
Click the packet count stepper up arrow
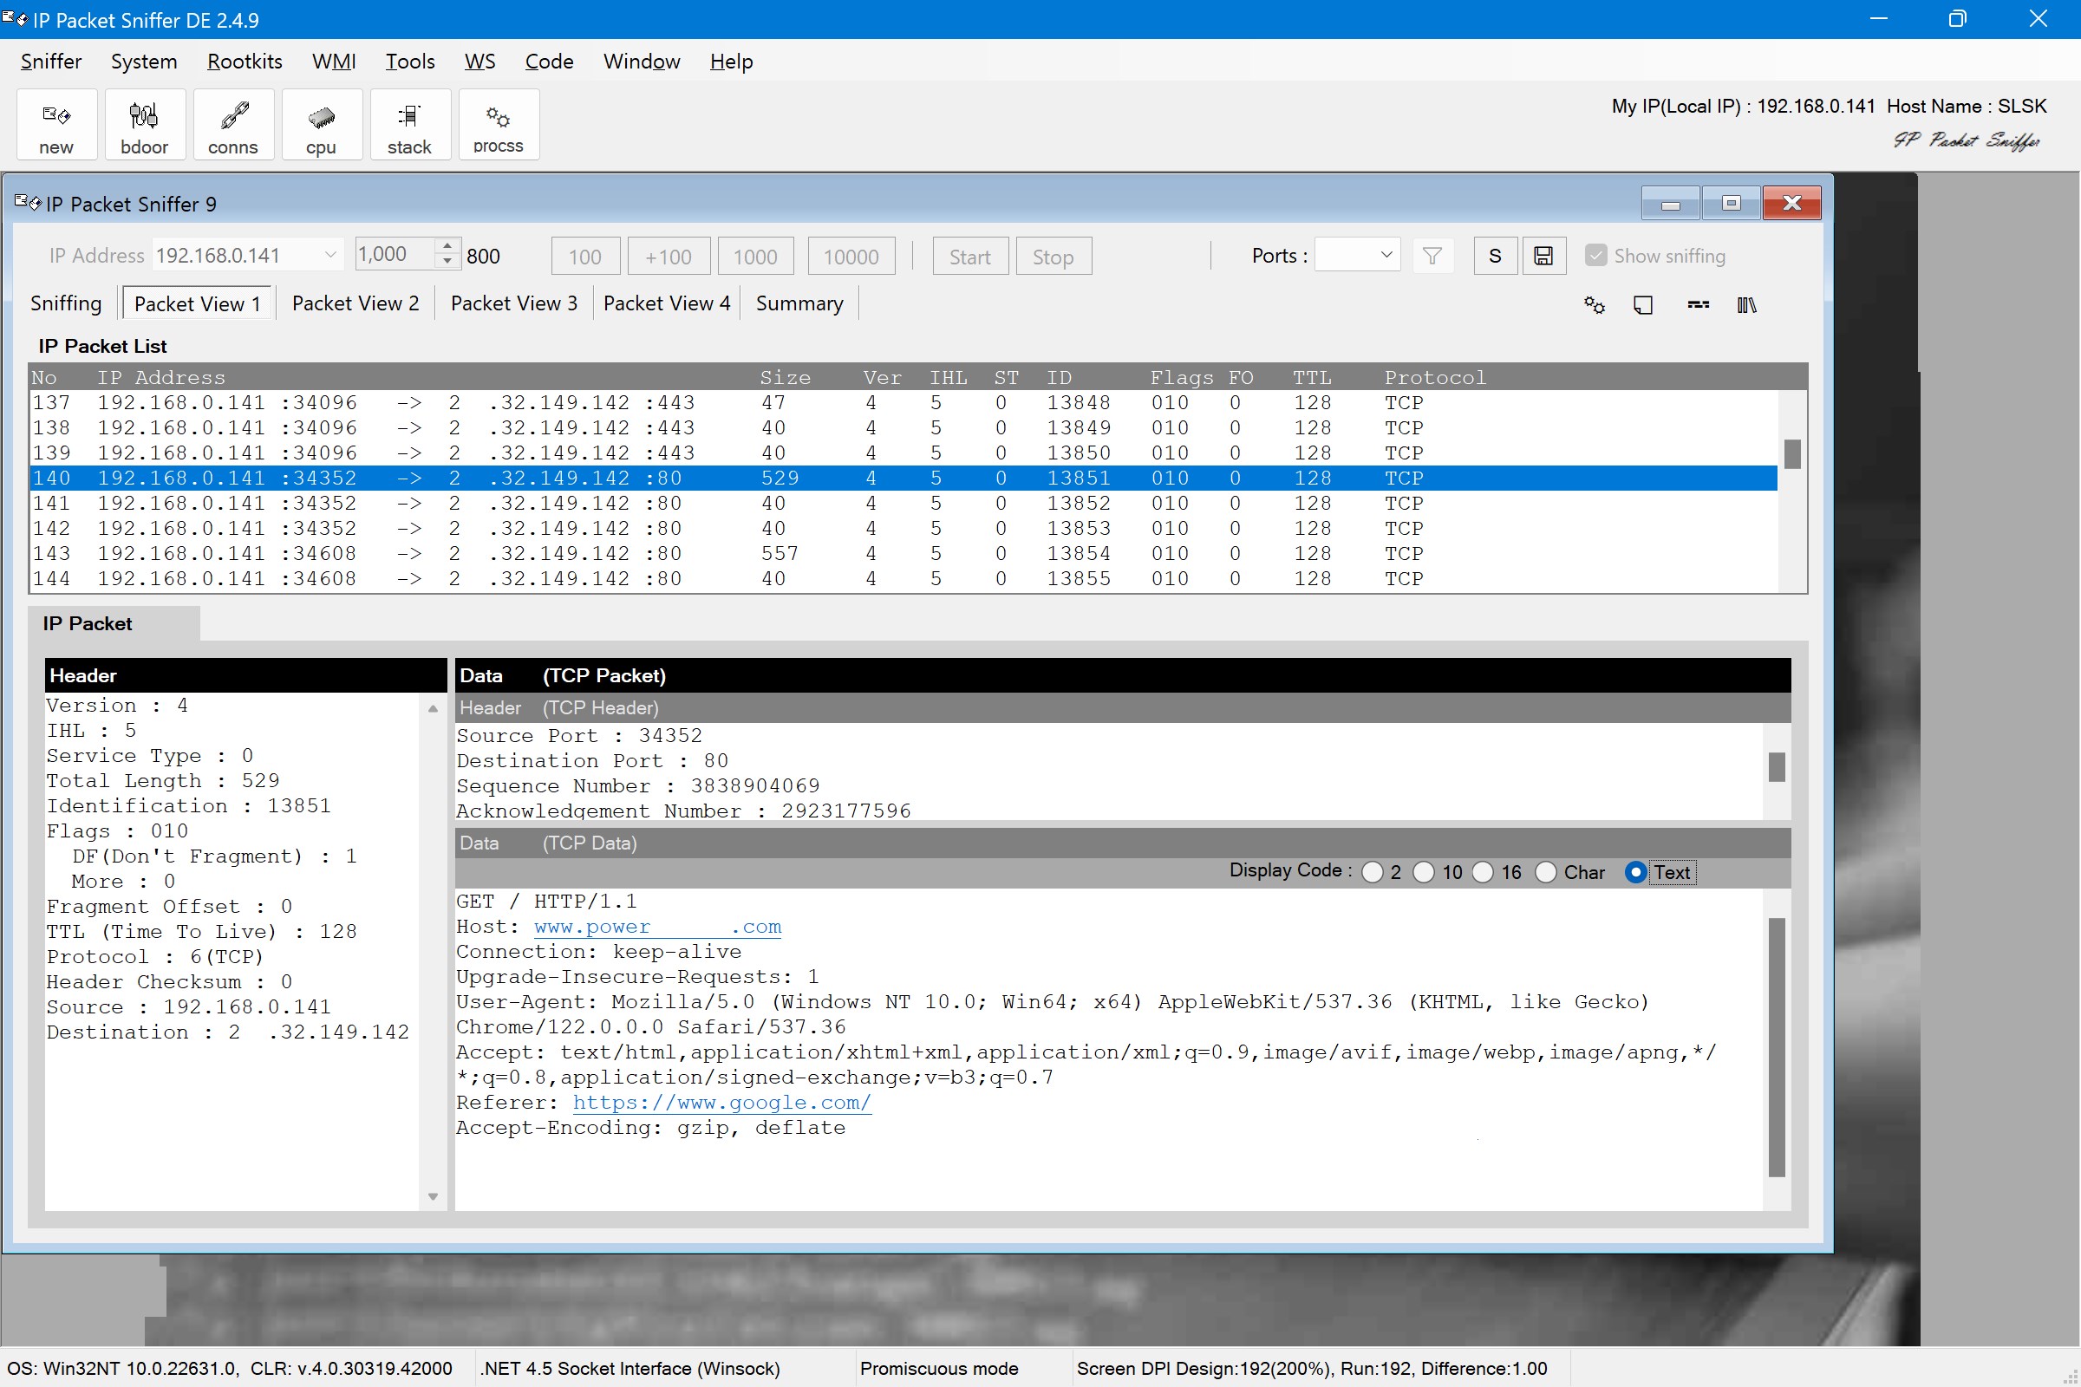tap(447, 248)
